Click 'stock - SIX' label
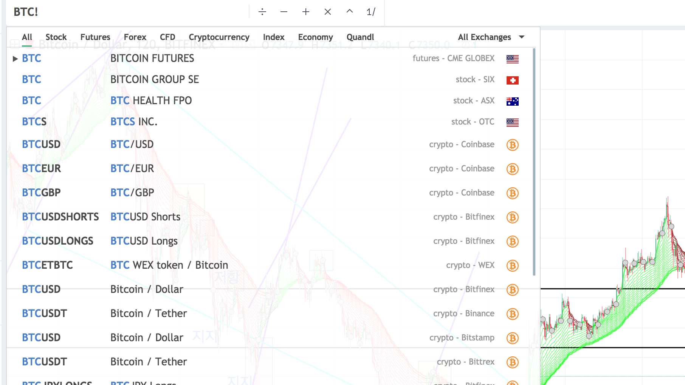 tap(475, 79)
